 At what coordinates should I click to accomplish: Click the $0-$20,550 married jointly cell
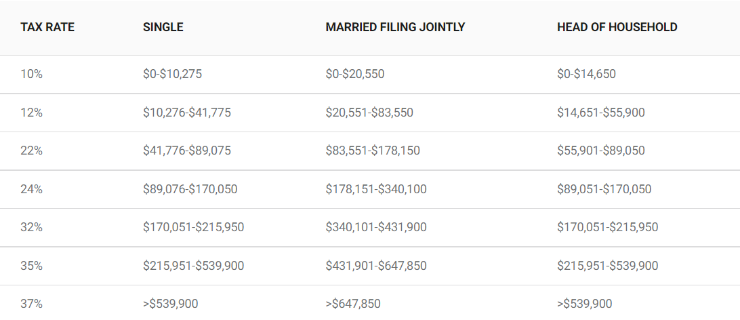(x=355, y=74)
